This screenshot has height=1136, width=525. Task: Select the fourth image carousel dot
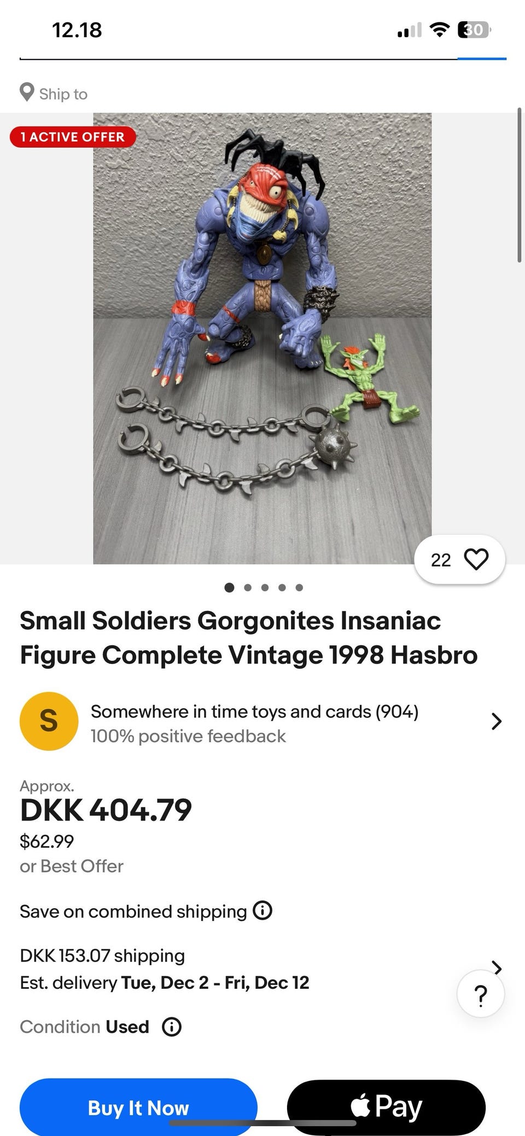click(282, 587)
